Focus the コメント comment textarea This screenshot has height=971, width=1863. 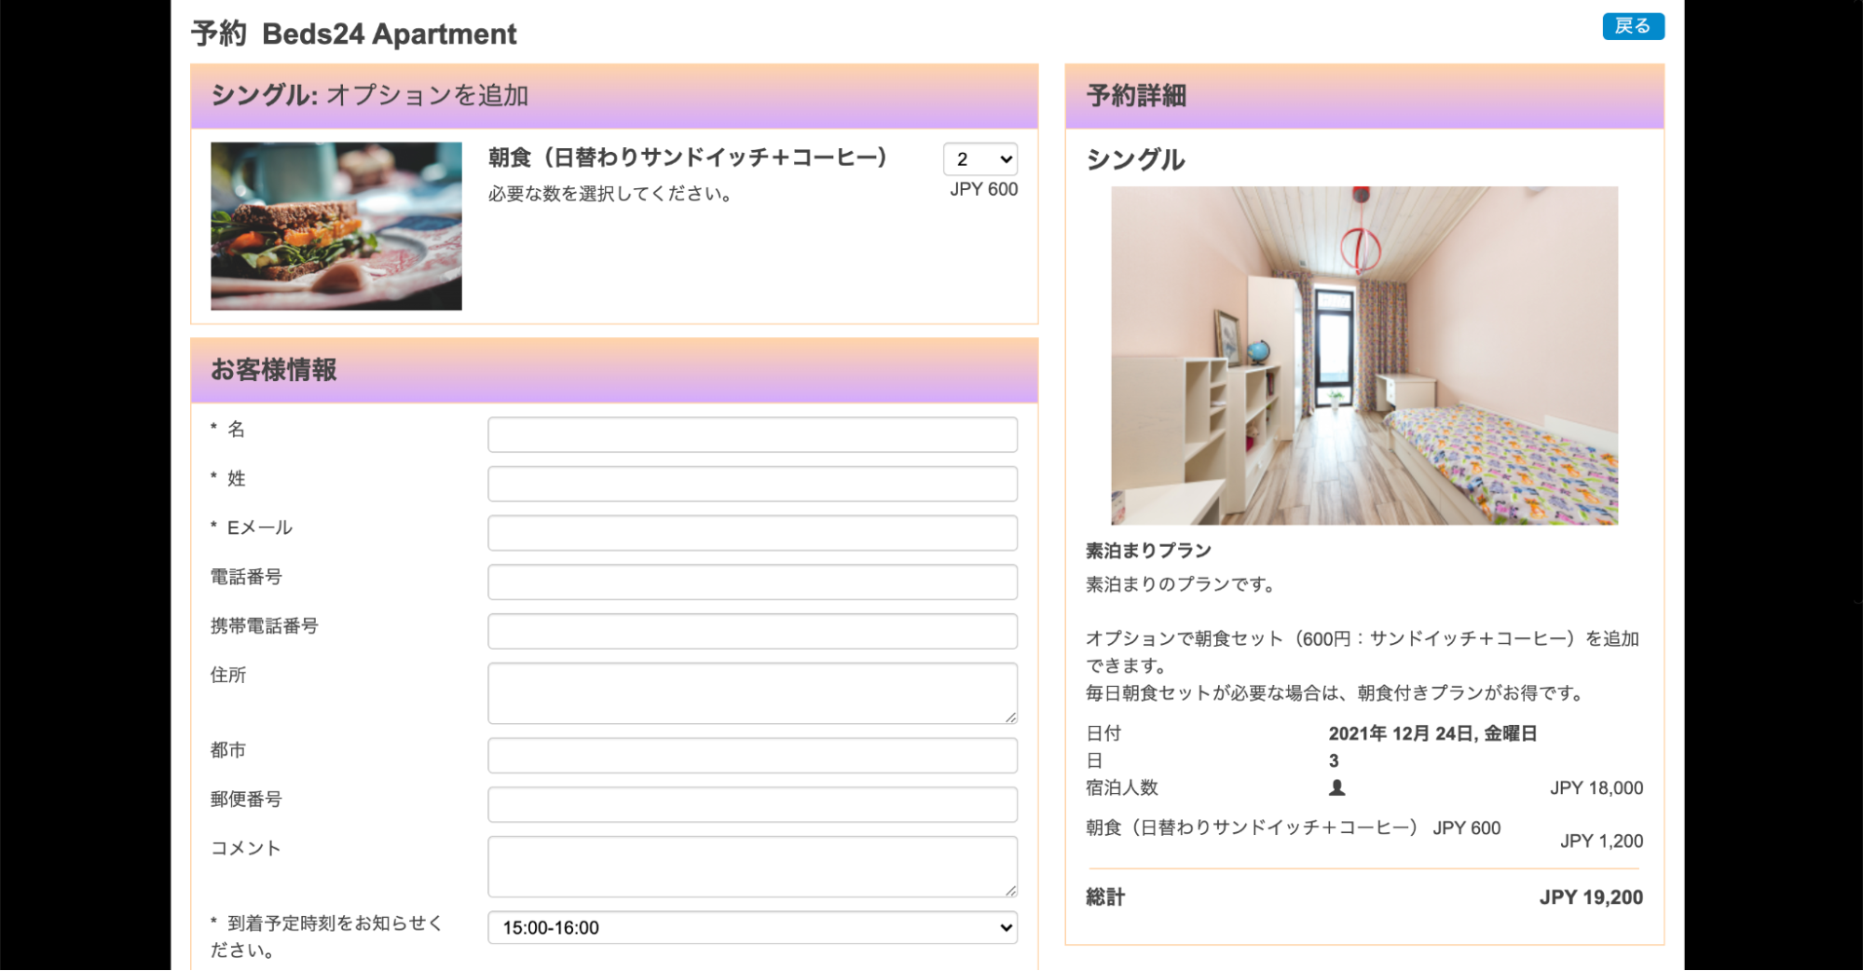pyautogui.click(x=752, y=866)
